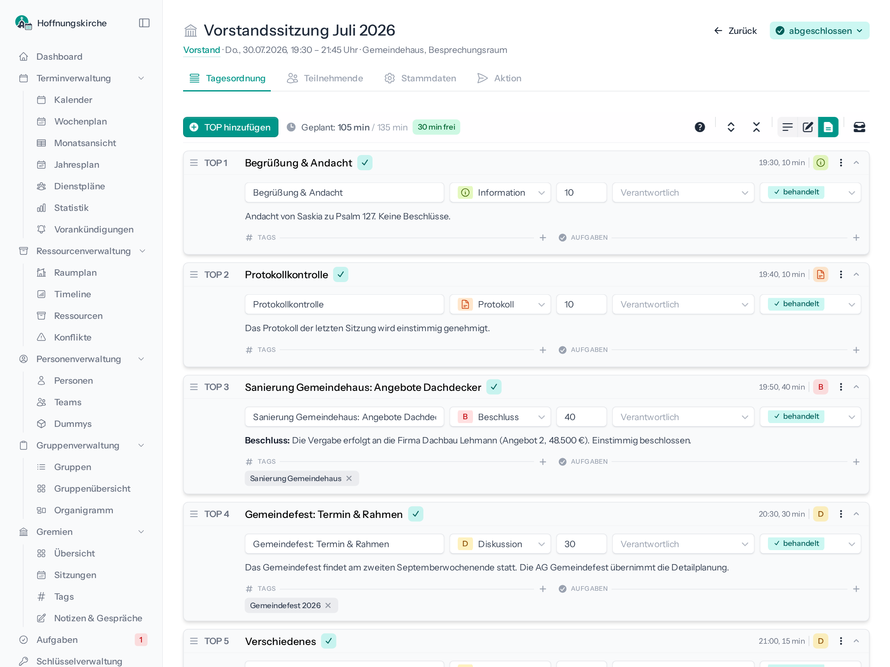Click the duration field showing 40
The image size is (890, 667).
click(x=581, y=417)
